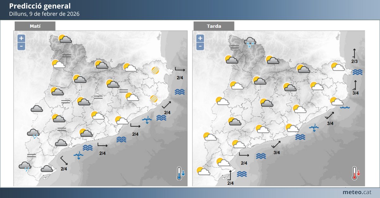Click the 2/3 wind force label
The image size is (380, 198).
[354, 61]
